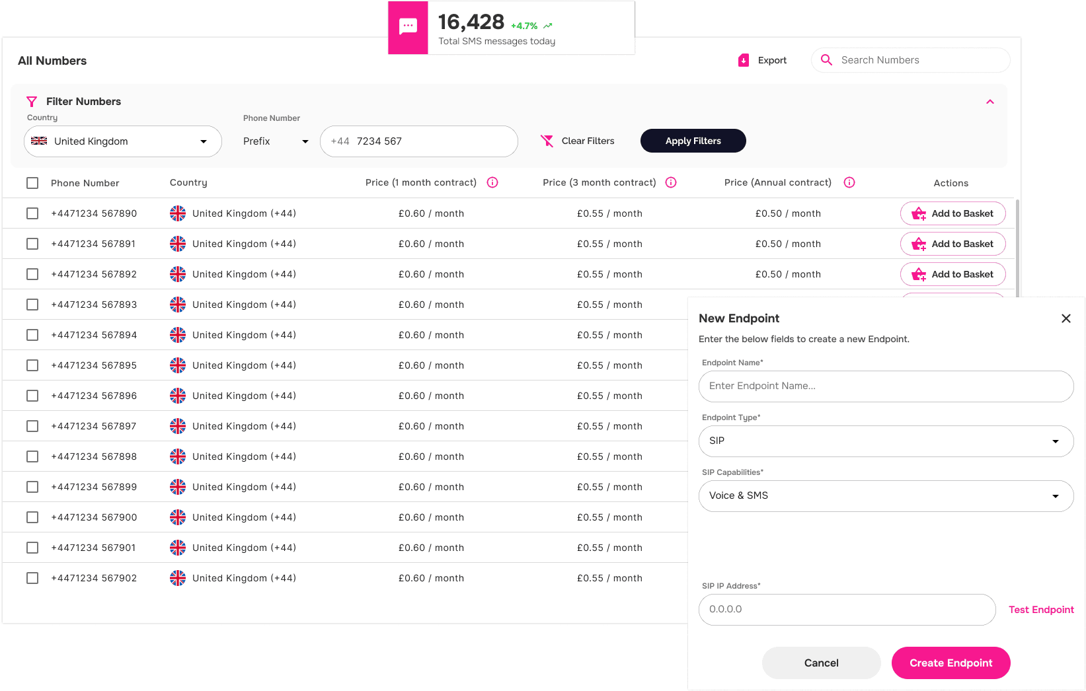Click Create Endpoint button
The image size is (1086, 691).
[x=951, y=663]
